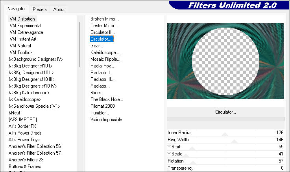Choose the Slicer... filter
Screen dimensions: 290x172
coord(97,93)
